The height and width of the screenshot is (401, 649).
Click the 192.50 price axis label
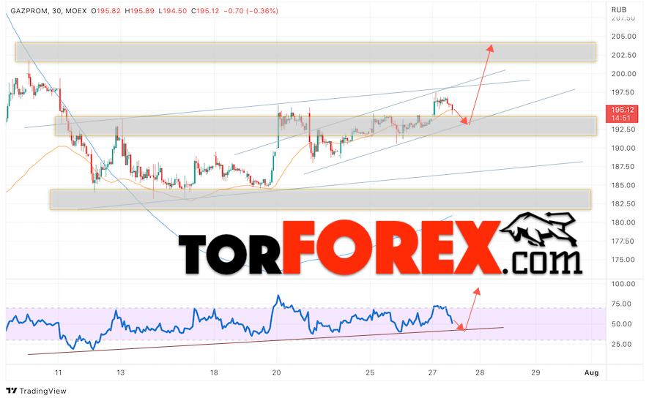(623, 130)
